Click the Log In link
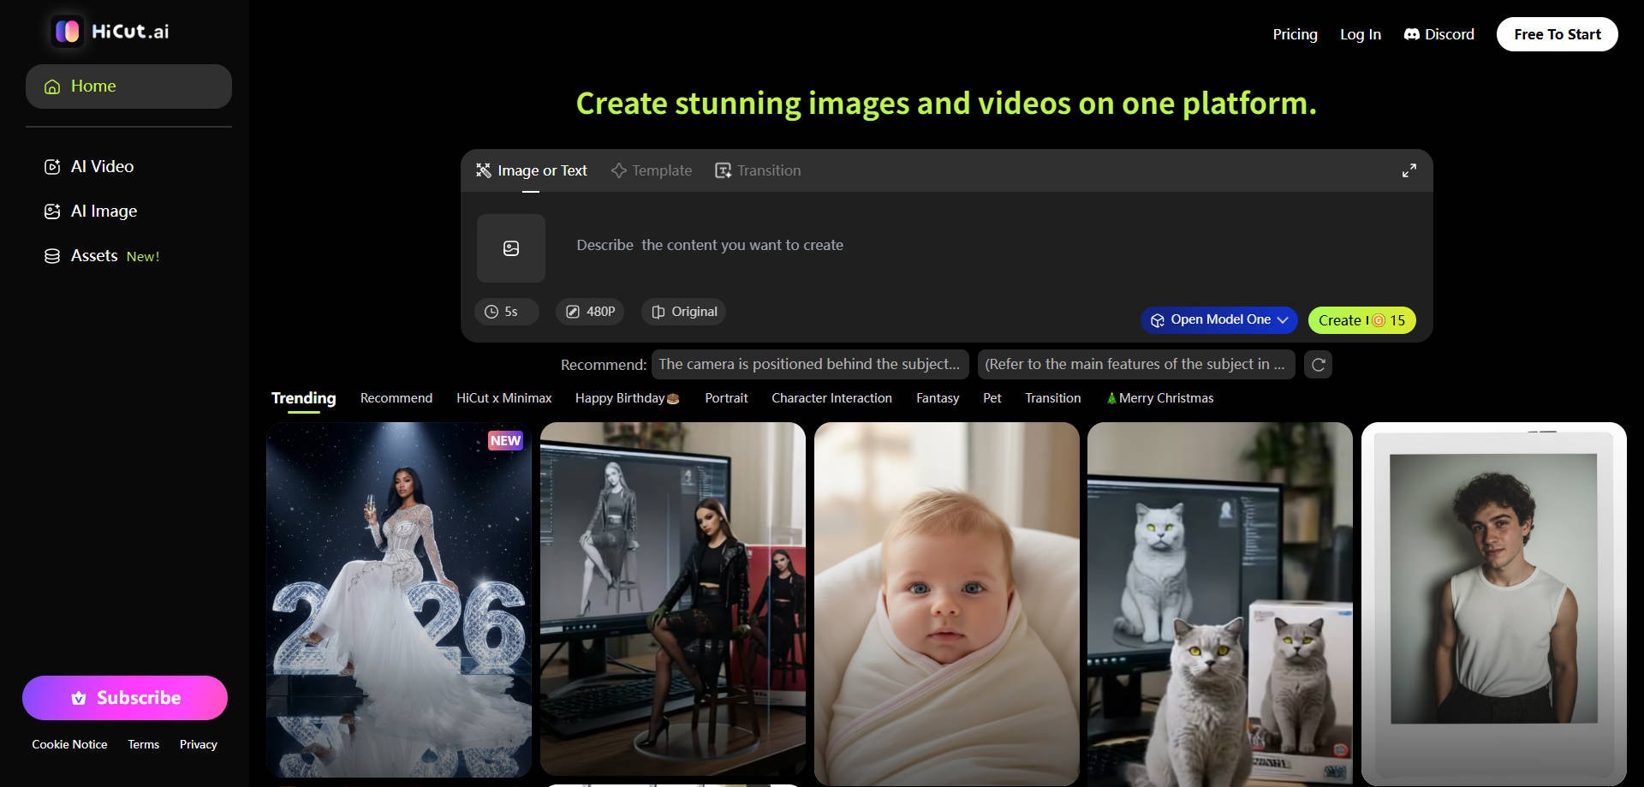The height and width of the screenshot is (787, 1644). point(1361,34)
